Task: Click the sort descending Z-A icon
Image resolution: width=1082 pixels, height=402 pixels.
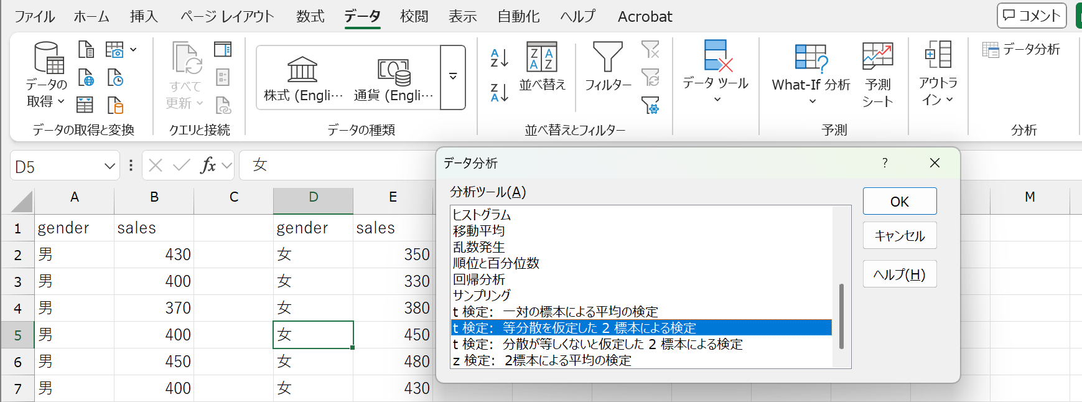Action: coord(499,93)
